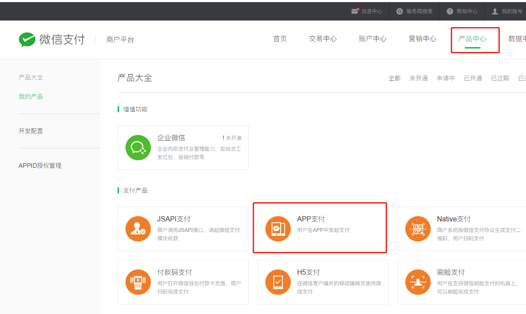Select the 刷脸支付 face scan icon
The height and width of the screenshot is (314, 526).
(418, 282)
